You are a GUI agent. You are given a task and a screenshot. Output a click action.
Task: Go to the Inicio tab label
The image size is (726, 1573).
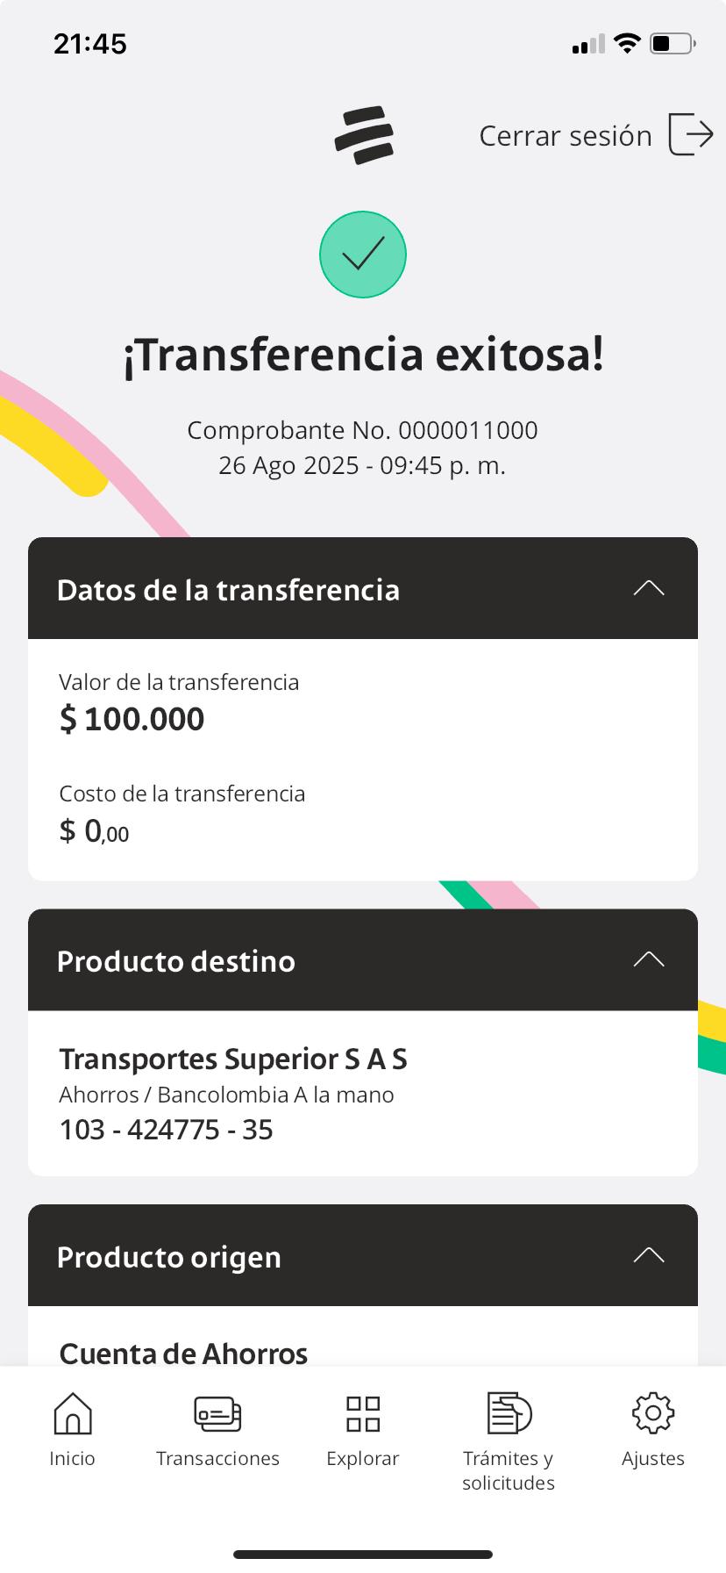pos(73,1458)
